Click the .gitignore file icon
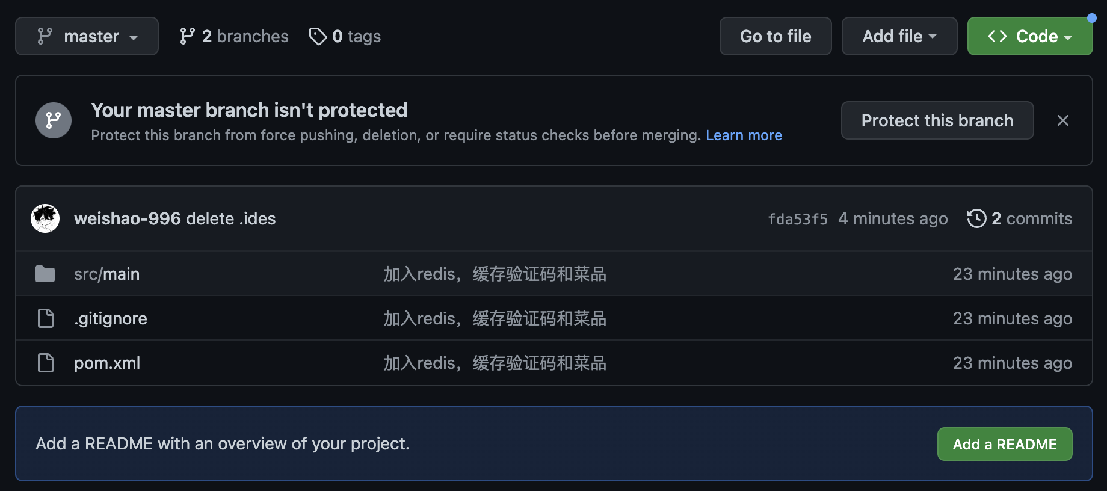This screenshot has height=491, width=1107. pos(46,318)
